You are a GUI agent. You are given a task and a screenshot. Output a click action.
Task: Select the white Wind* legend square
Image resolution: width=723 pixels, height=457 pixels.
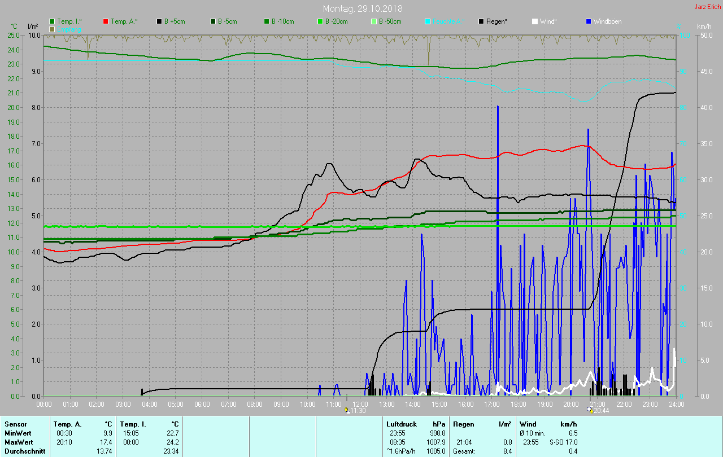click(535, 21)
